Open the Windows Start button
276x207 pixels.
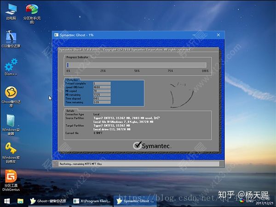pyautogui.click(x=7, y=201)
